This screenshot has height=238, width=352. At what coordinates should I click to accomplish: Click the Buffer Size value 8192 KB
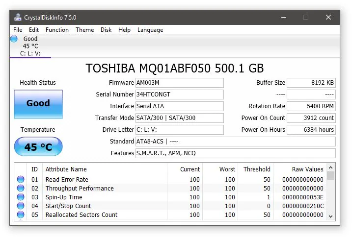coord(311,83)
